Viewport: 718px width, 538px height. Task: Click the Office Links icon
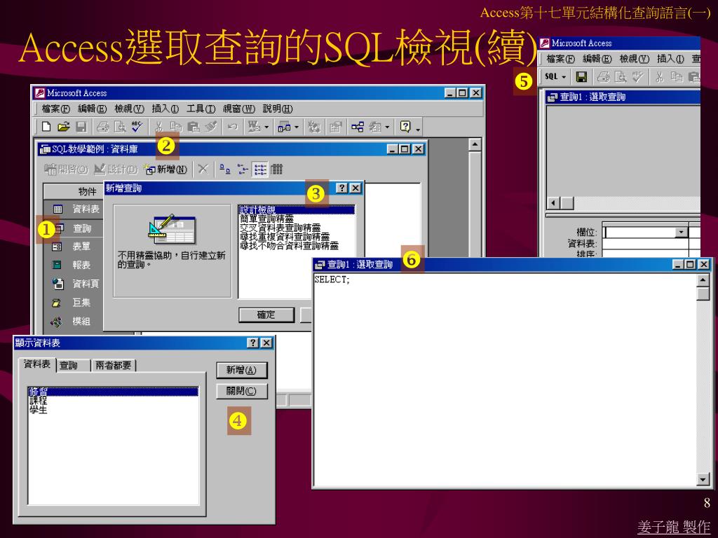(253, 127)
